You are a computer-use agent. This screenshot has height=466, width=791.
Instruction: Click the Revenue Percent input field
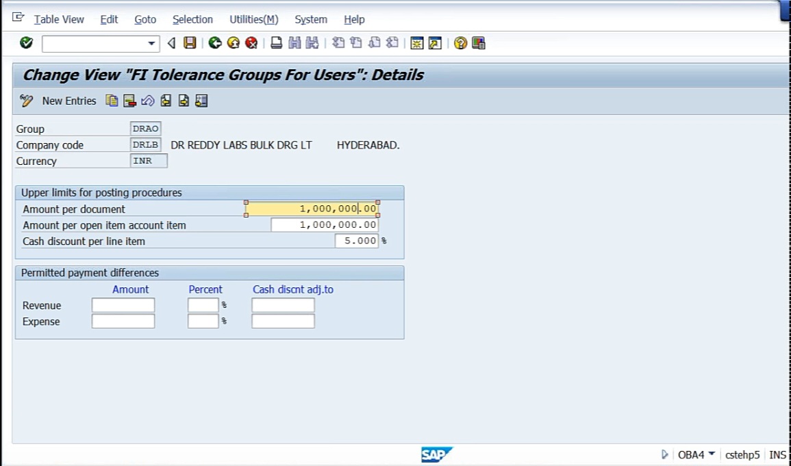[x=203, y=305]
